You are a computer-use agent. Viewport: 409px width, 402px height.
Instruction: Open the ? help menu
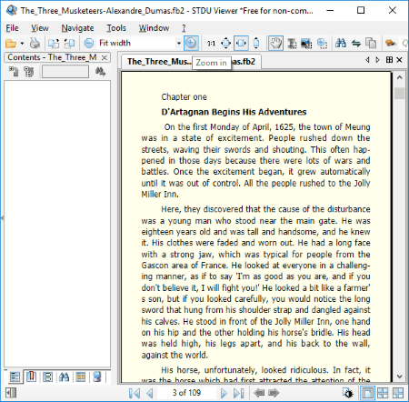[x=184, y=28]
